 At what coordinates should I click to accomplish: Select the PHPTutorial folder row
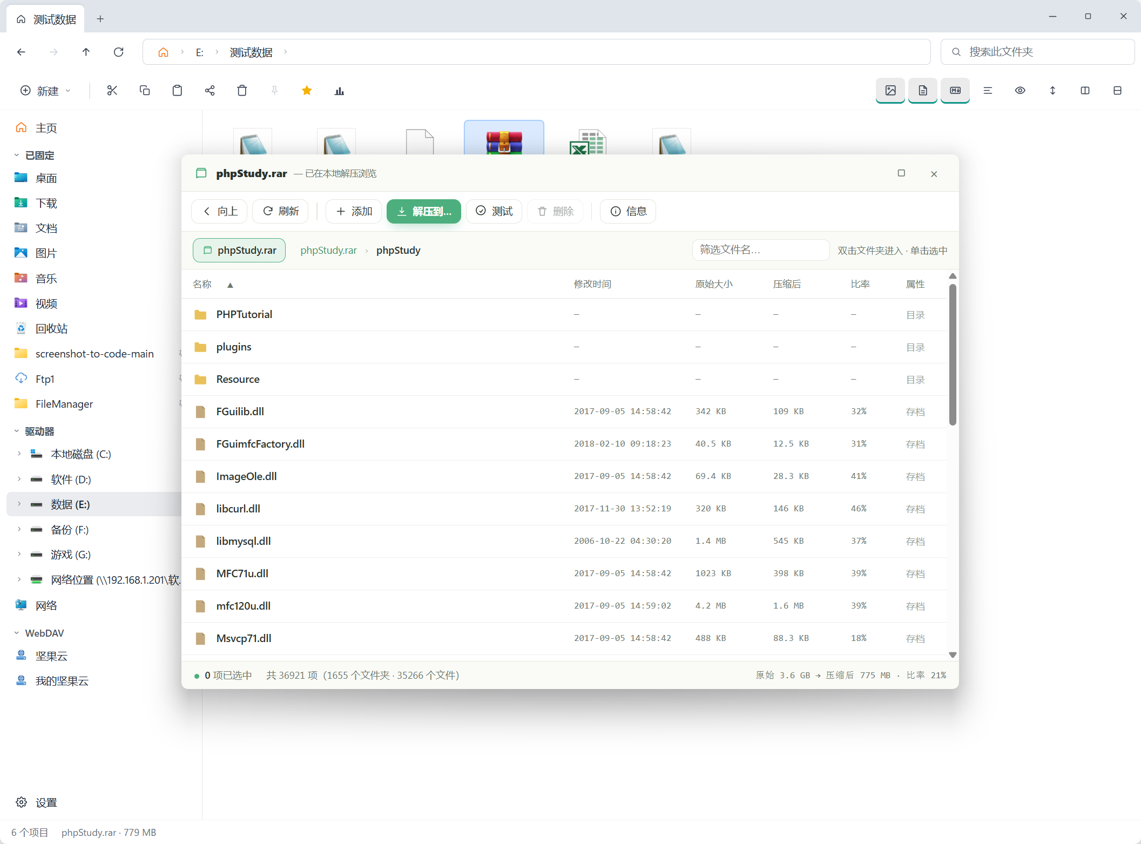(564, 315)
